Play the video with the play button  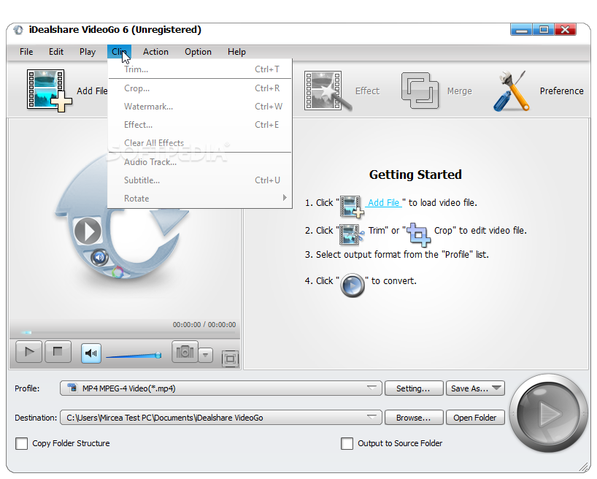29,351
